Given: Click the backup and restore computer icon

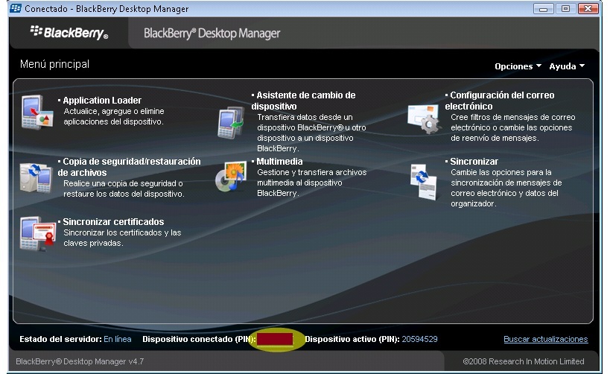Looking at the screenshot, I should tap(36, 177).
